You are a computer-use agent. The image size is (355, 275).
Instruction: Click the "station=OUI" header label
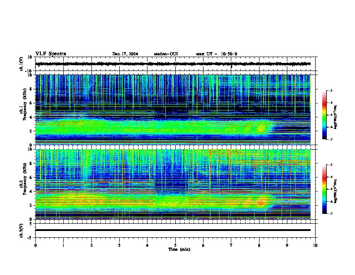click(x=166, y=54)
